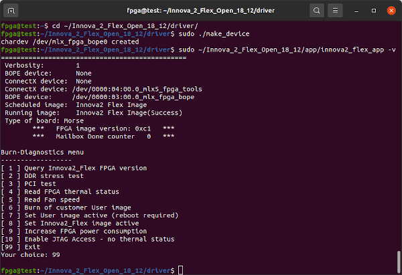Click option 3 PCI test
This screenshot has width=402, height=275.
pos(28,184)
